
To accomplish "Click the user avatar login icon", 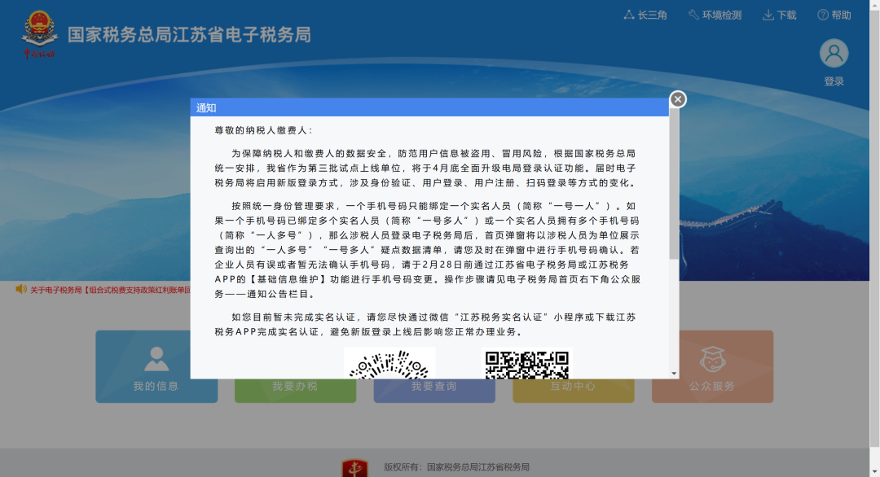I will [x=834, y=53].
